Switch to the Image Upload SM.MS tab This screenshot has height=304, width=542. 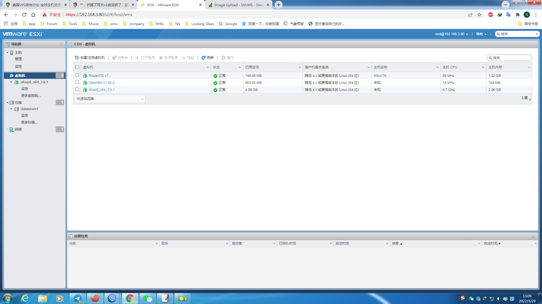(x=239, y=5)
